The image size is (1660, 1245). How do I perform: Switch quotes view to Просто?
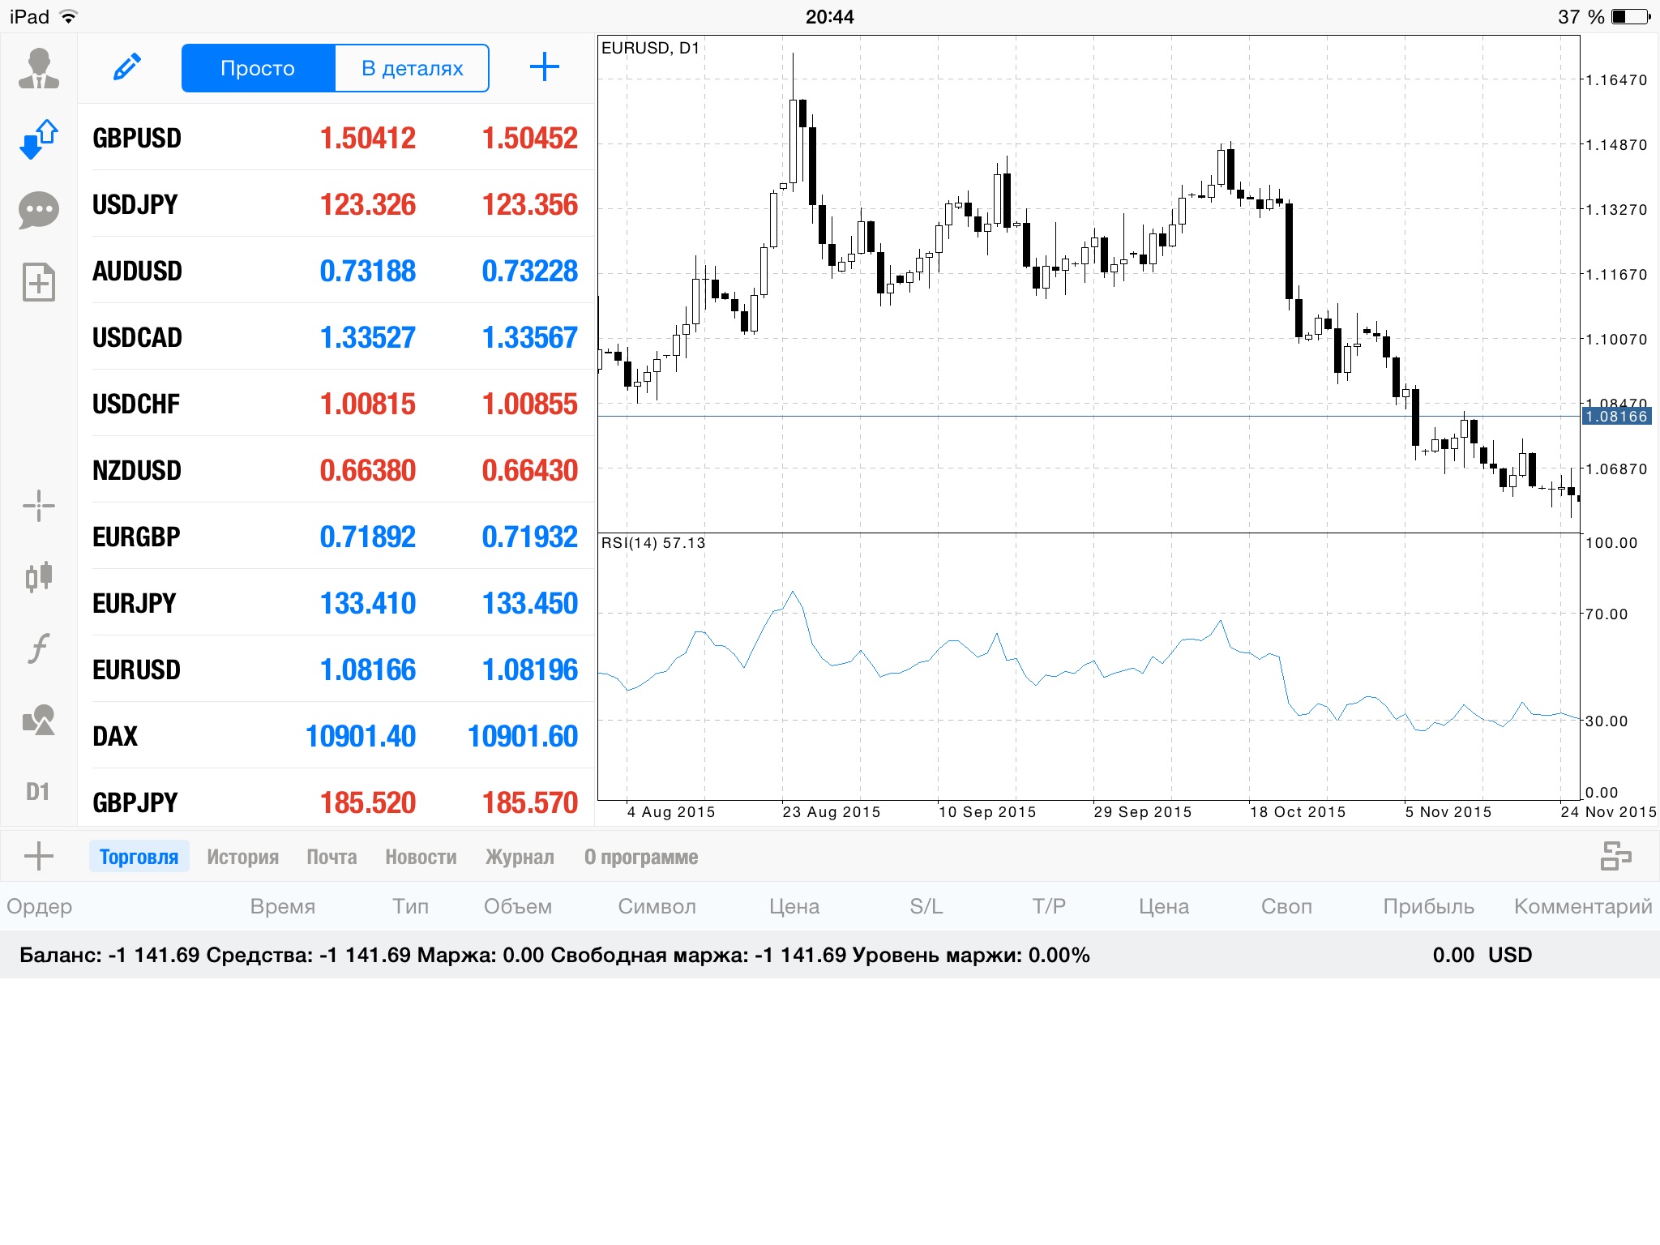258,68
